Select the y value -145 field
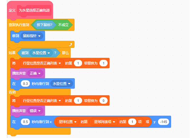The image size is (196, 138). coord(163,122)
